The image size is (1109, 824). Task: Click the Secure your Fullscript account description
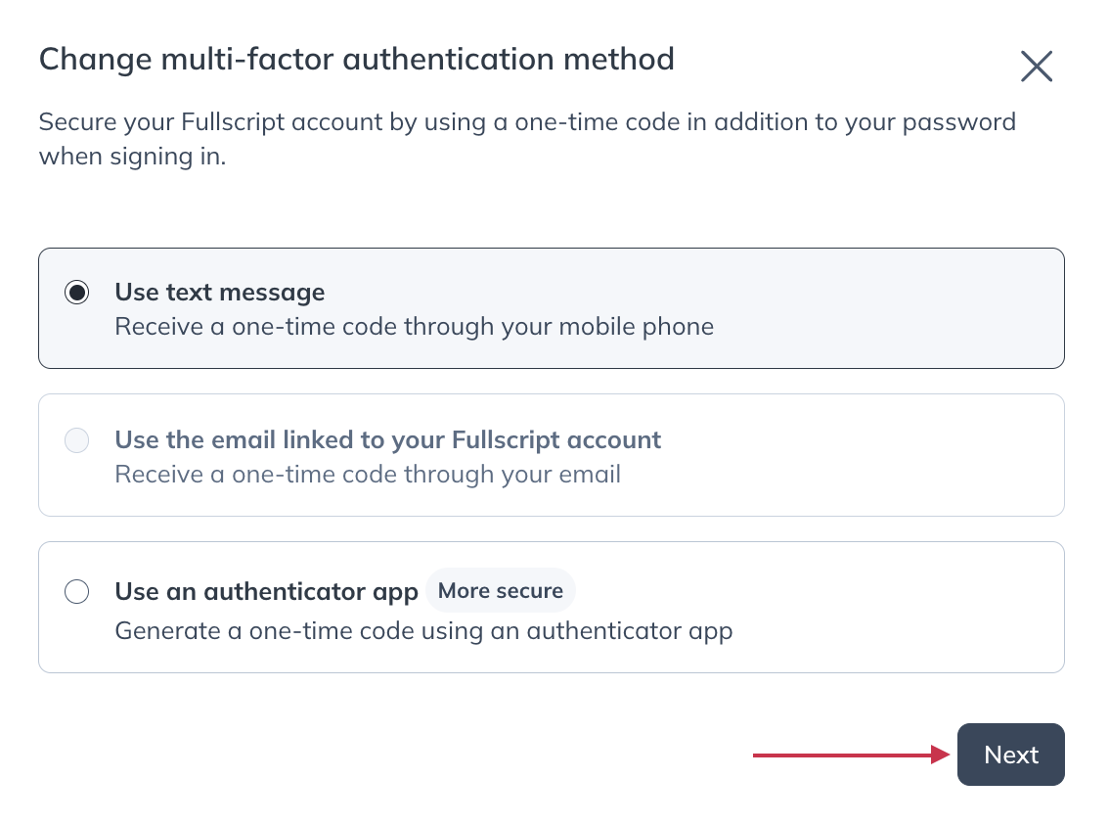point(527,138)
